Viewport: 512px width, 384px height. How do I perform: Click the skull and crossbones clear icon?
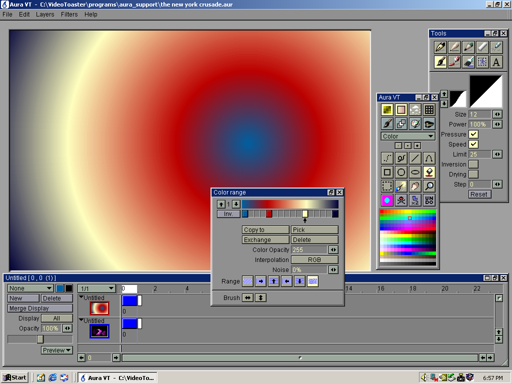401,200
